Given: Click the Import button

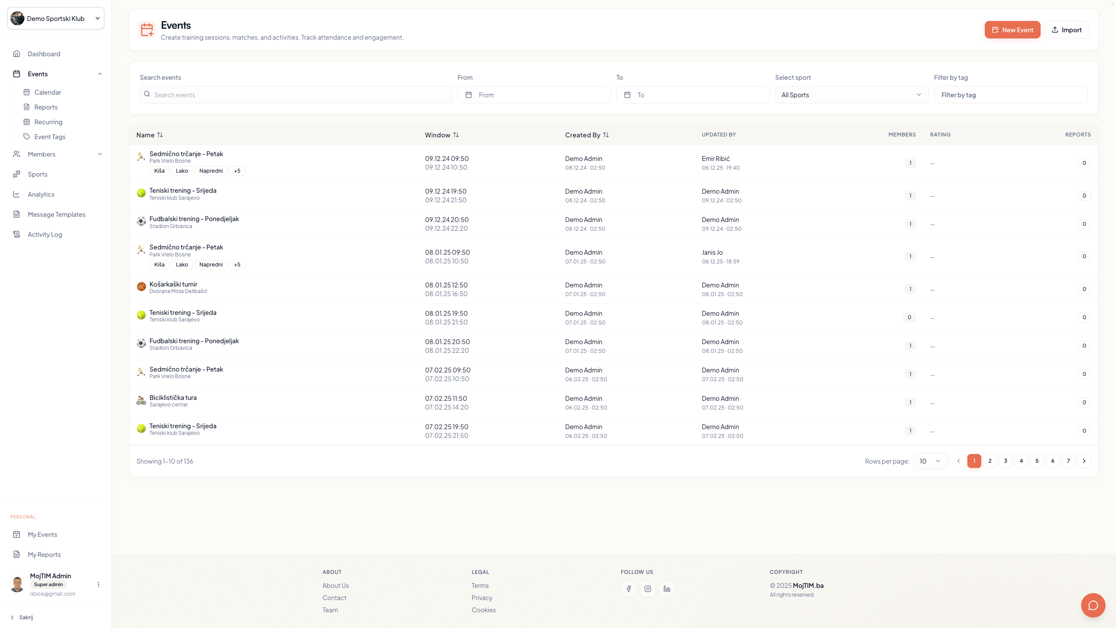Looking at the screenshot, I should coord(1066,30).
